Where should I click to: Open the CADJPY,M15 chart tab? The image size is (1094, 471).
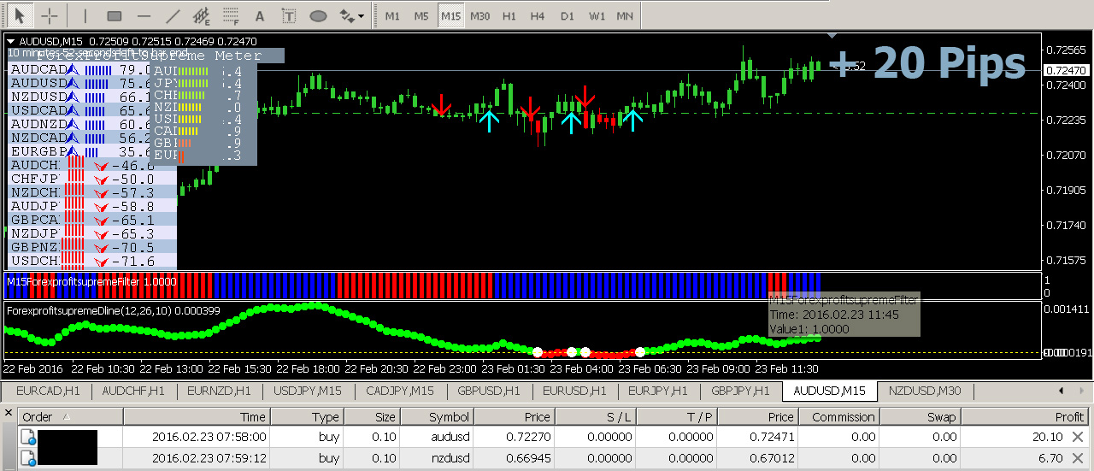pyautogui.click(x=399, y=392)
